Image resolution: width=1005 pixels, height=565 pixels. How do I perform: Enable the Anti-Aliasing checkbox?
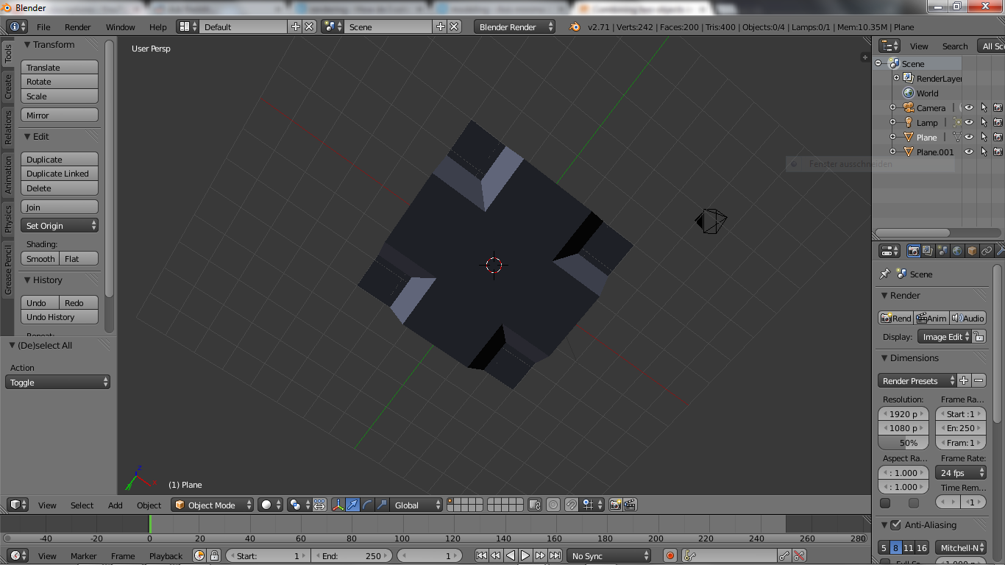895,525
